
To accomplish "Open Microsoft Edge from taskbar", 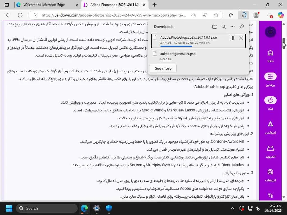I will (84, 208).
